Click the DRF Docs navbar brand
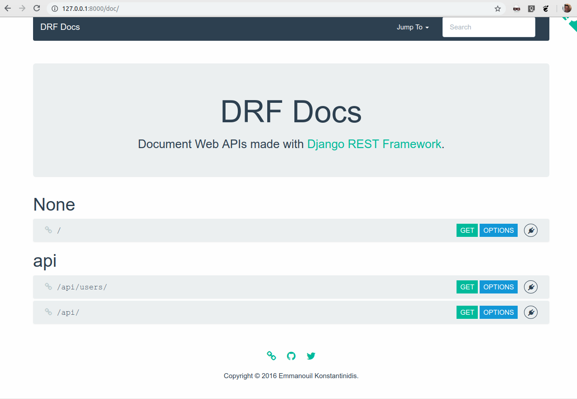 60,27
